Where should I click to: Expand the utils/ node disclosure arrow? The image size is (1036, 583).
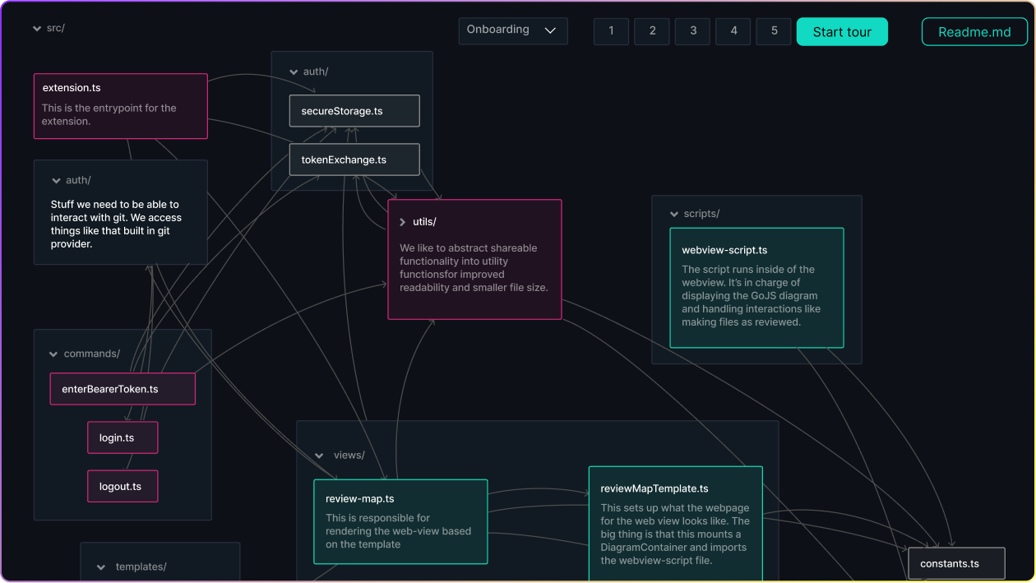[401, 221]
